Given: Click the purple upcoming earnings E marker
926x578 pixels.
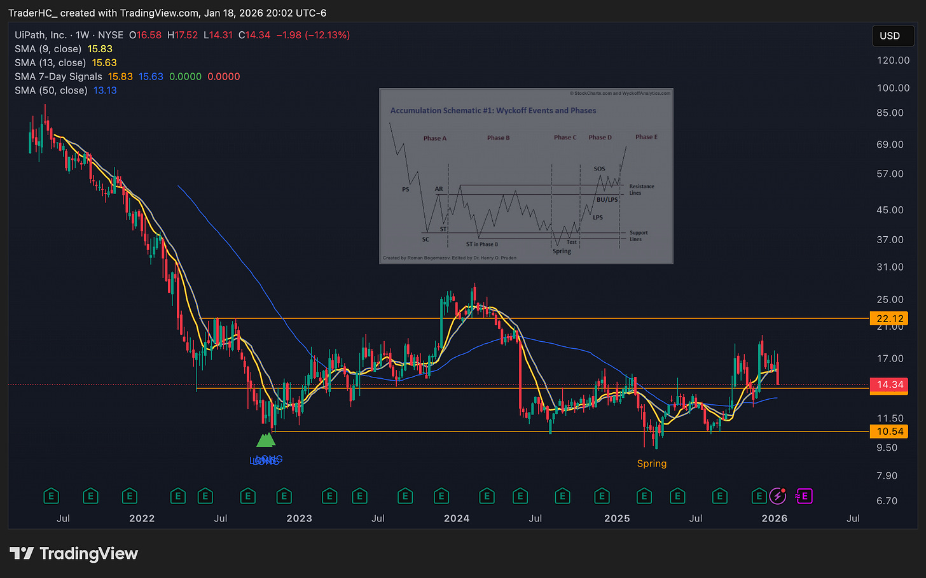Looking at the screenshot, I should pyautogui.click(x=805, y=496).
